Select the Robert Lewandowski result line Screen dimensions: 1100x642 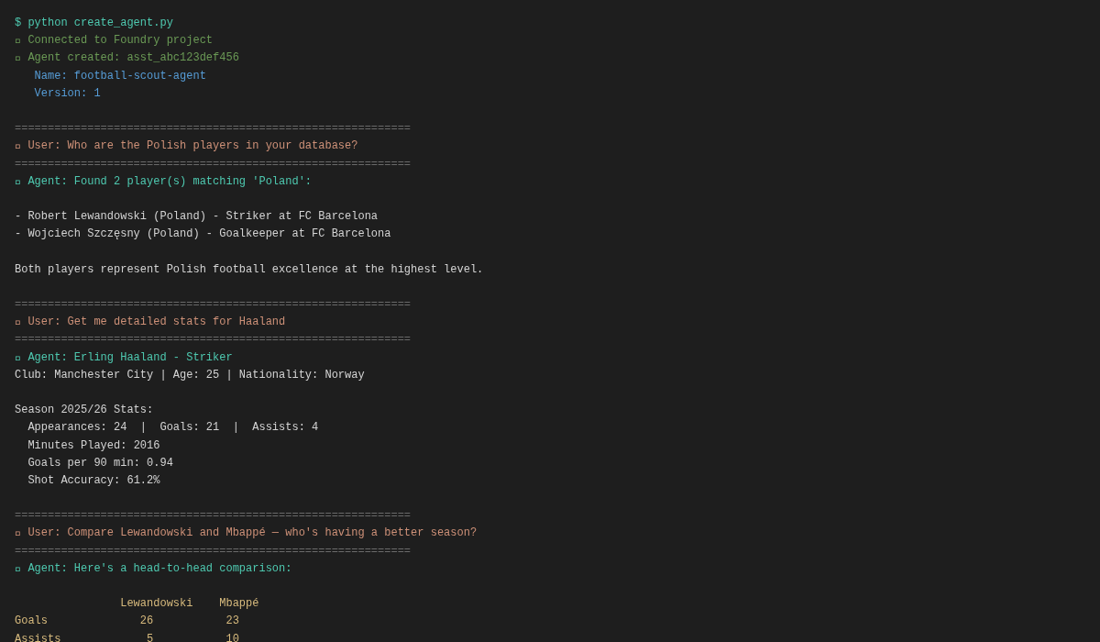(196, 216)
